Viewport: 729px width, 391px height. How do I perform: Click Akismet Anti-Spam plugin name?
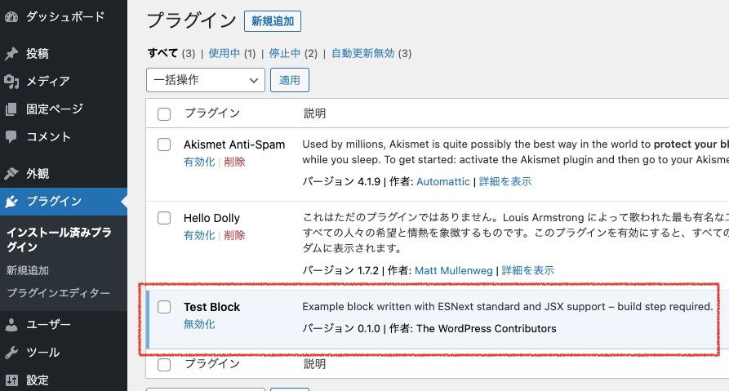tap(234, 144)
